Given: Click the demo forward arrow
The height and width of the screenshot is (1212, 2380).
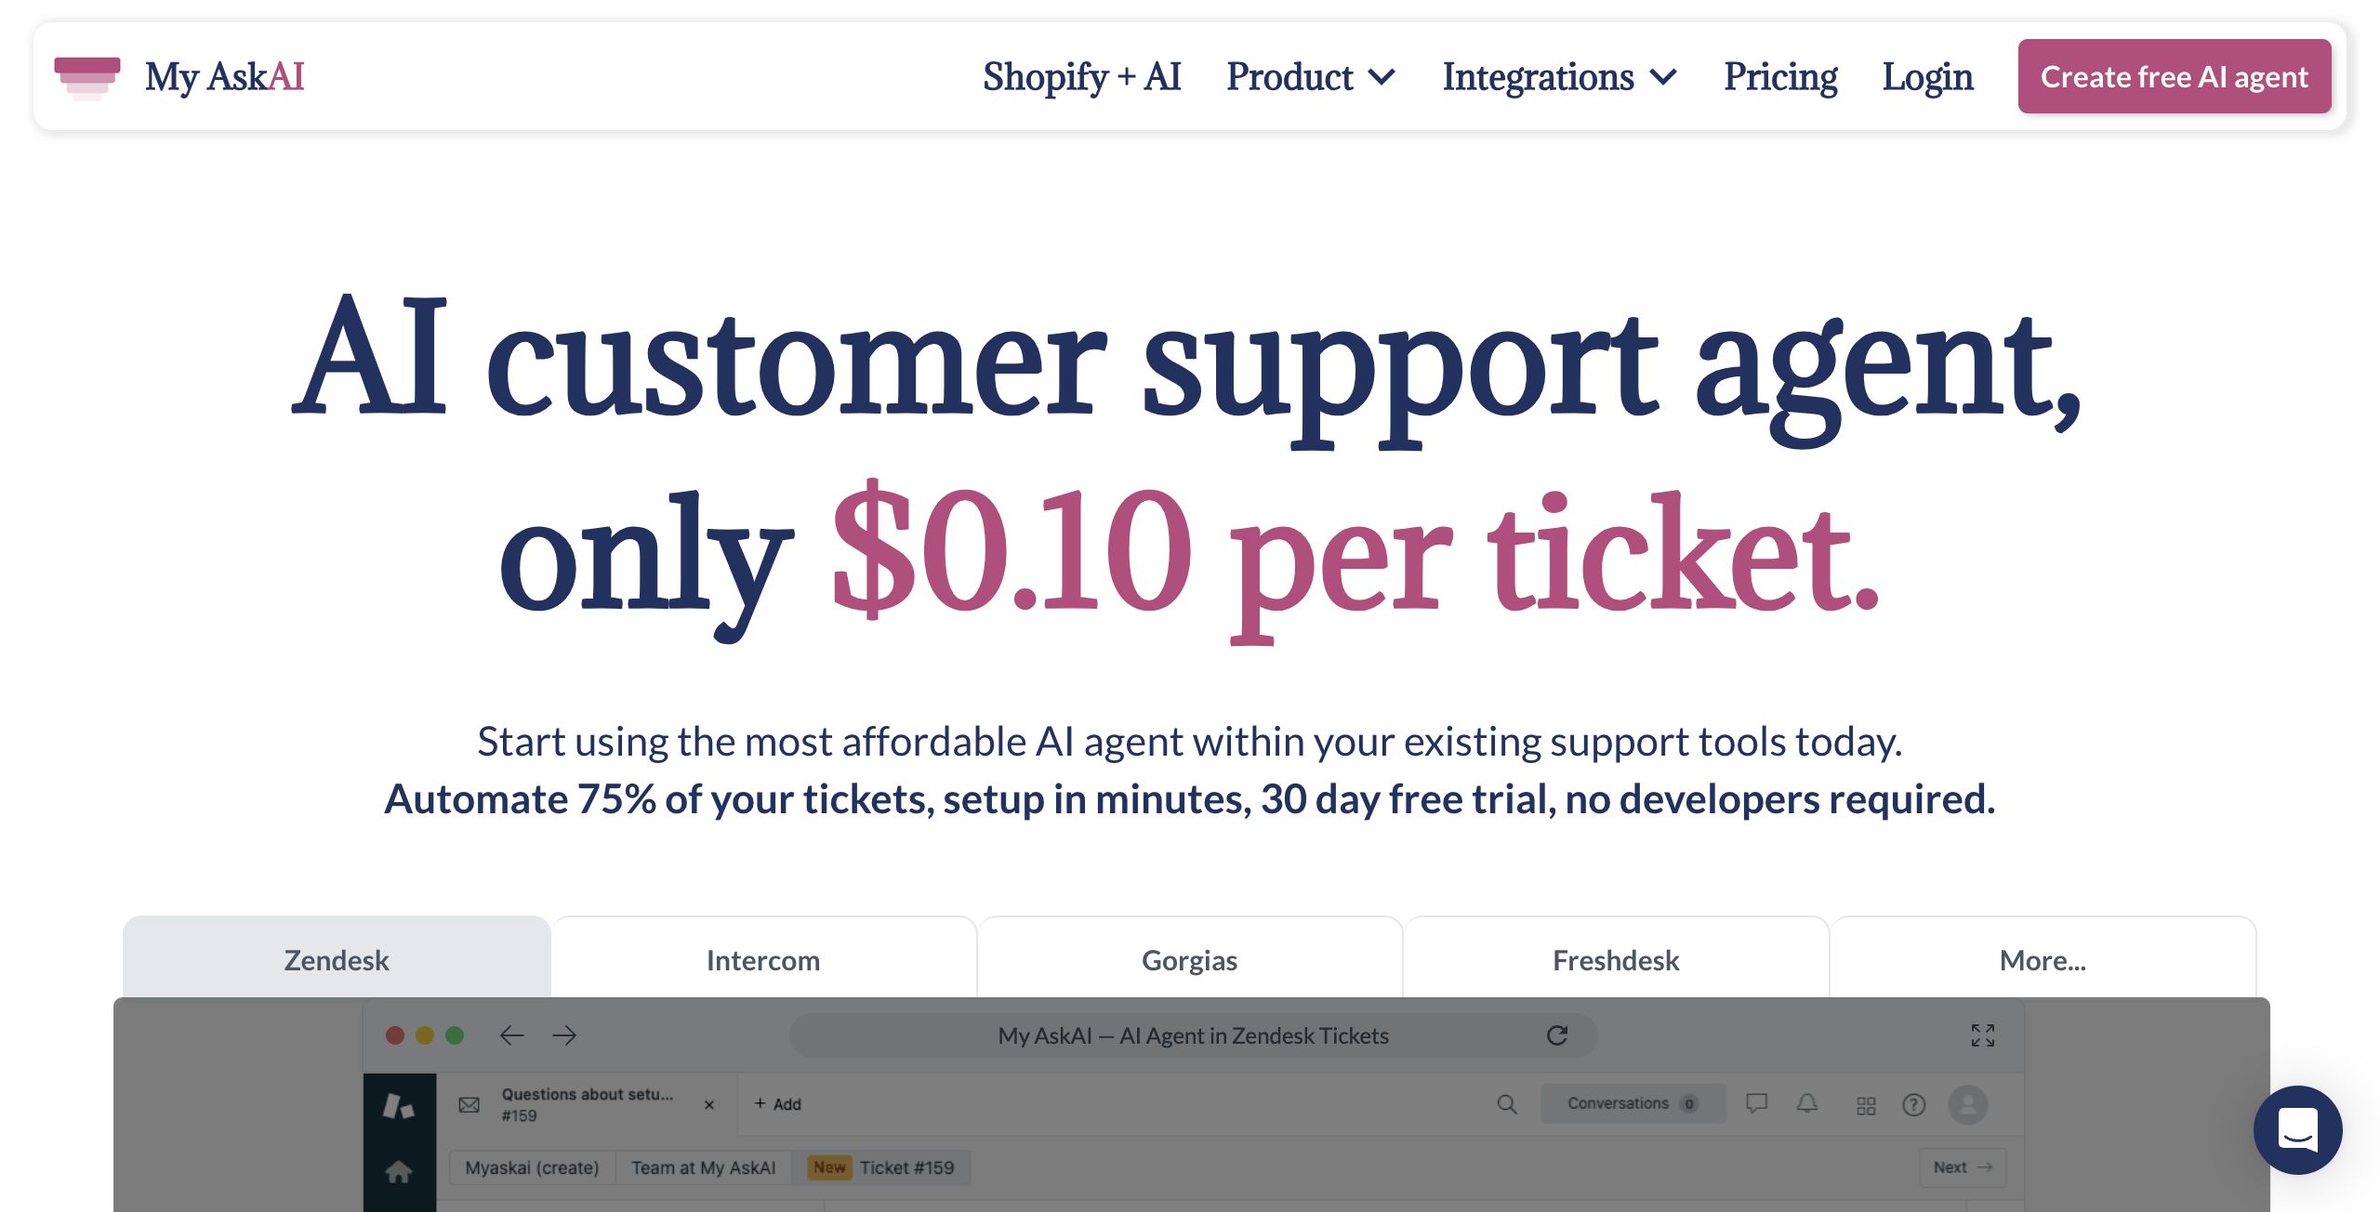Looking at the screenshot, I should (x=564, y=1035).
